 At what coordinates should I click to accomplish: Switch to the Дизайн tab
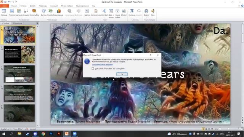32,6
